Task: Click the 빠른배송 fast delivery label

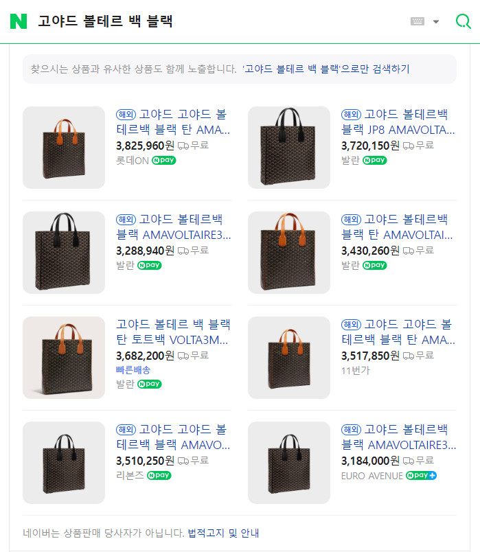Action: 133,370
